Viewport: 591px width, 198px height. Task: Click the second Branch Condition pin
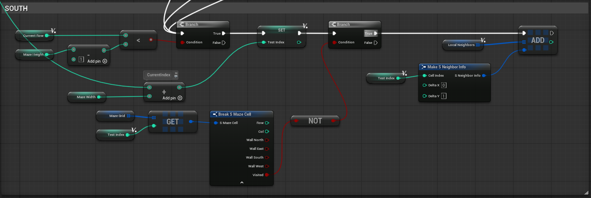[x=334, y=42]
